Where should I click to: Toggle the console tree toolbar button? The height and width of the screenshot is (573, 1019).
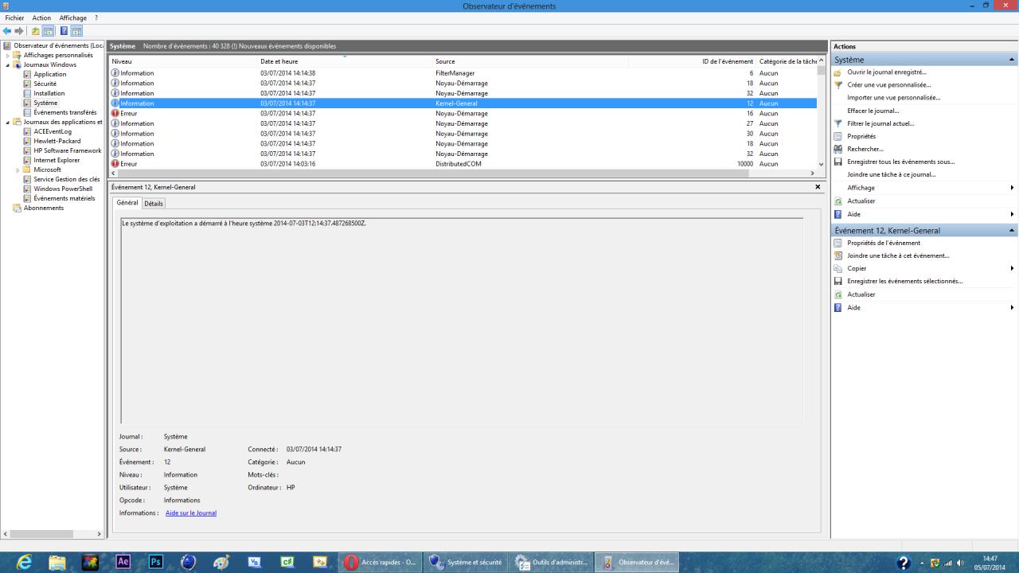pyautogui.click(x=49, y=31)
